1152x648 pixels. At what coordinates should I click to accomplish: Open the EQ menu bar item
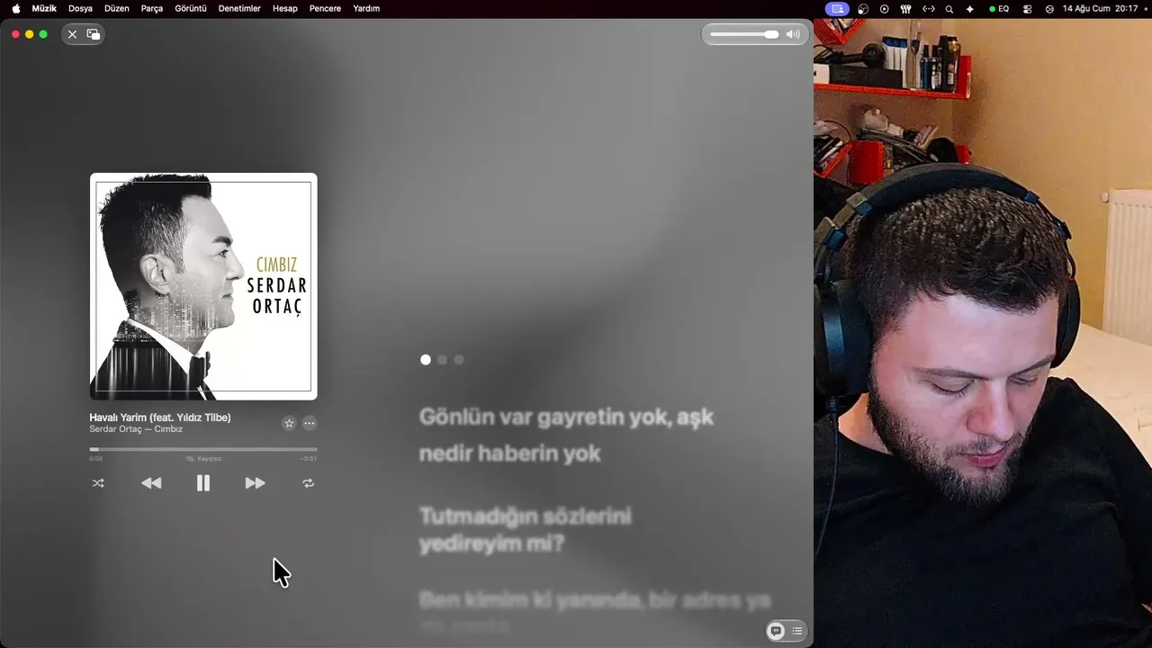click(999, 9)
